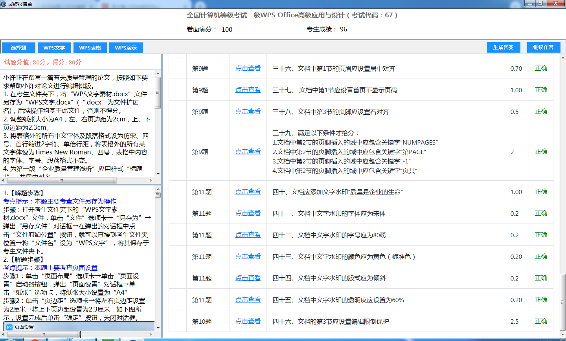Select the WPS表格 tab
This screenshot has height=341, width=566.
tap(90, 48)
